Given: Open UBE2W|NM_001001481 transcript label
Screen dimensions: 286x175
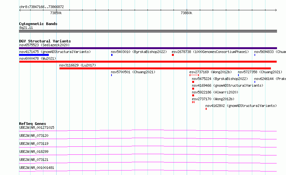Looking at the screenshot, I should pyautogui.click(x=37, y=168).
